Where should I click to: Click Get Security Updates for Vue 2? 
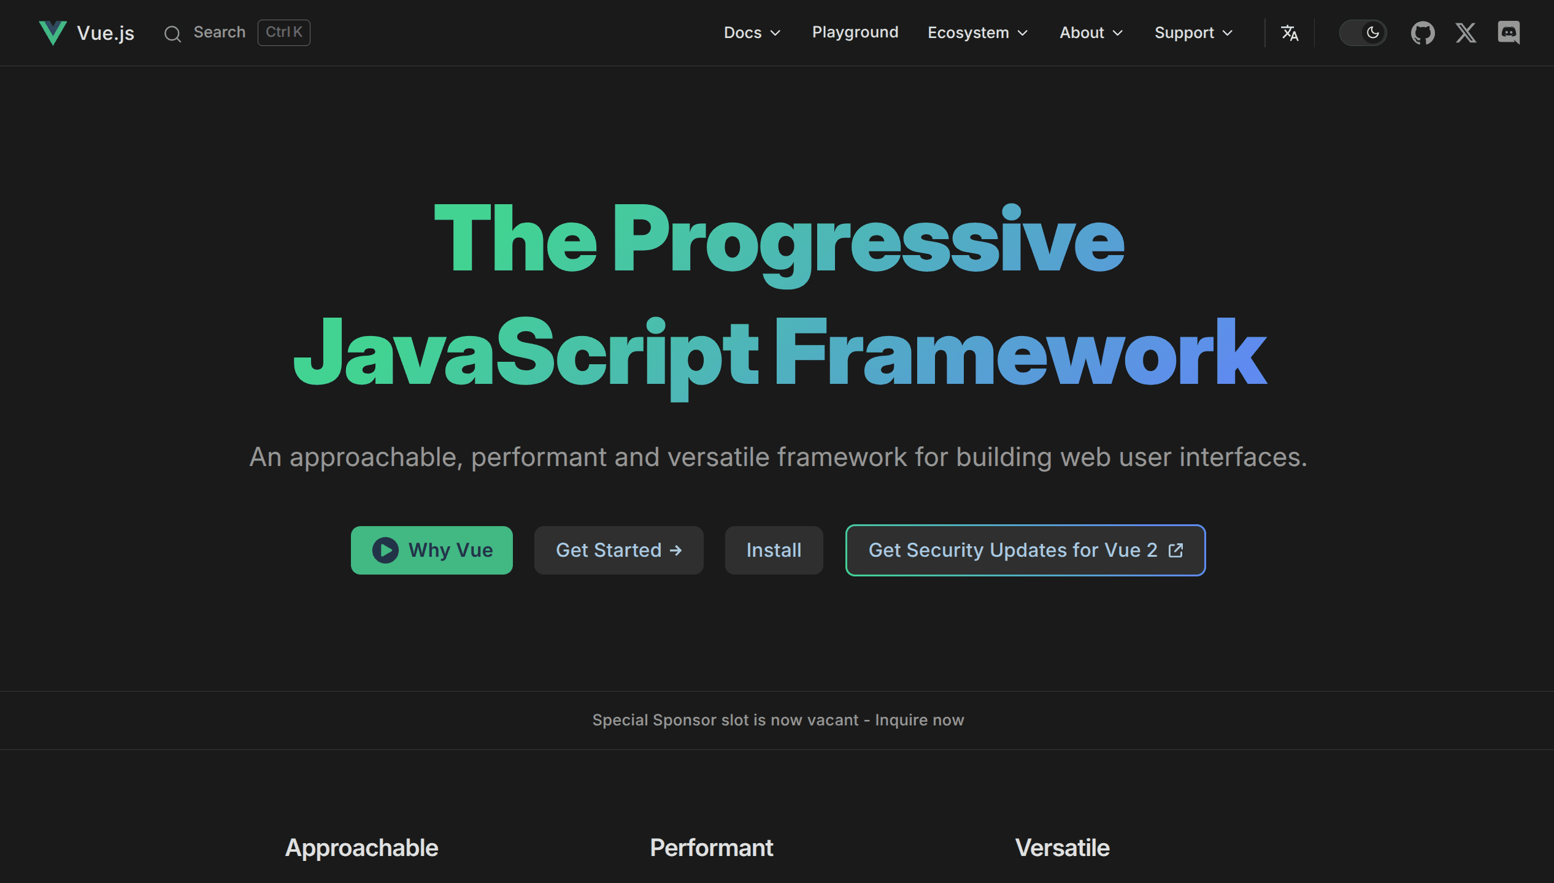click(1026, 550)
